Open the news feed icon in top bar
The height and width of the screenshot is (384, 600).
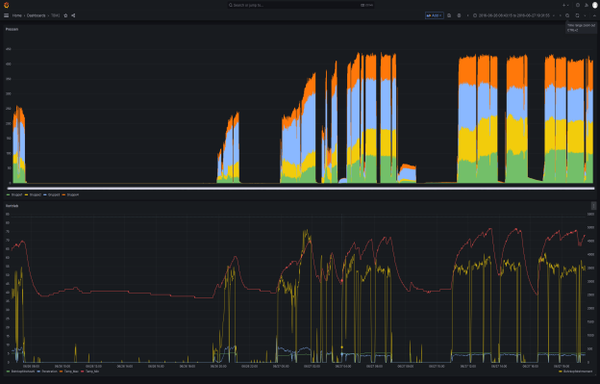(x=587, y=5)
